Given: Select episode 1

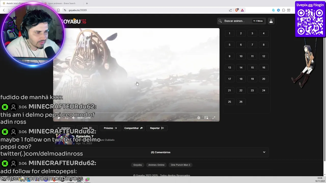Looking at the screenshot, I should pyautogui.click(x=229, y=33).
